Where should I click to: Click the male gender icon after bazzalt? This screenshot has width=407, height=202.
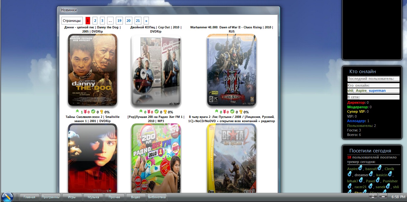(379, 168)
